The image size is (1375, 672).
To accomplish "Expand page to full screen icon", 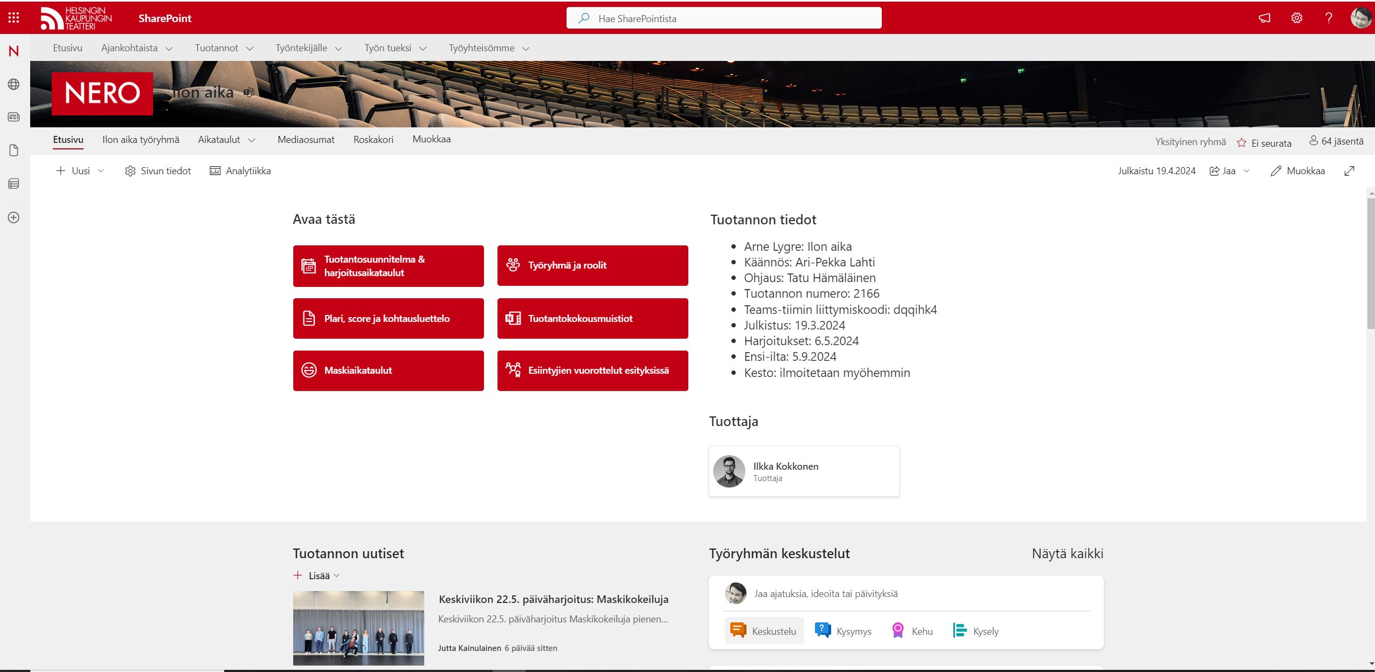I will 1349,171.
